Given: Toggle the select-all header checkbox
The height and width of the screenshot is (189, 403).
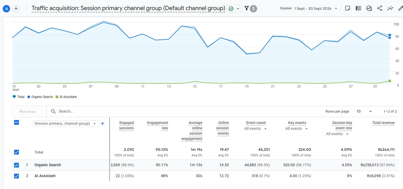Looking at the screenshot, I should pos(17,123).
